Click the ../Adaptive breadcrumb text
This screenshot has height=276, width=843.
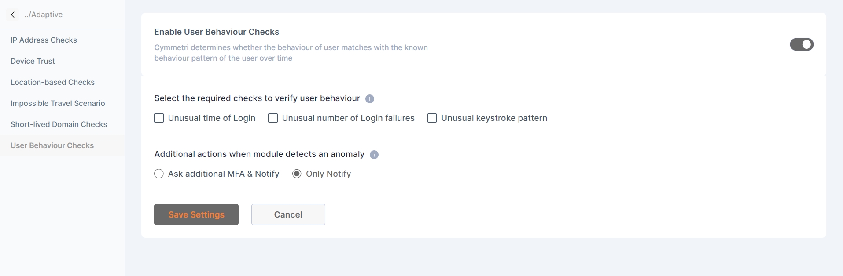[43, 15]
